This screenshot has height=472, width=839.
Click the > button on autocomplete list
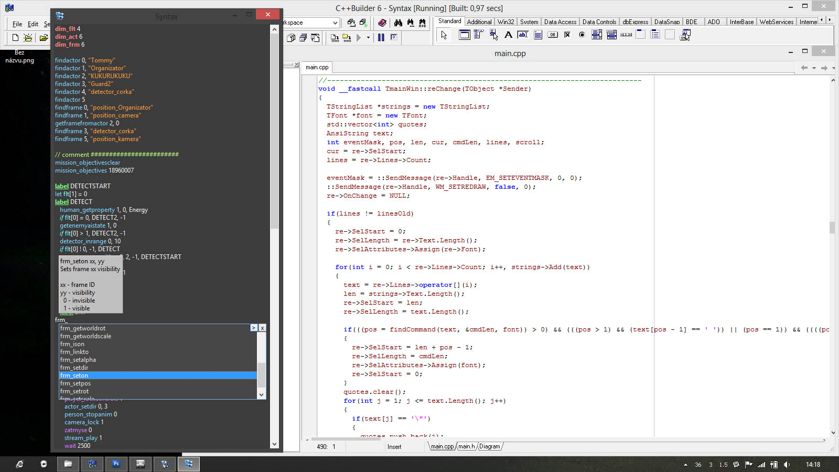254,328
